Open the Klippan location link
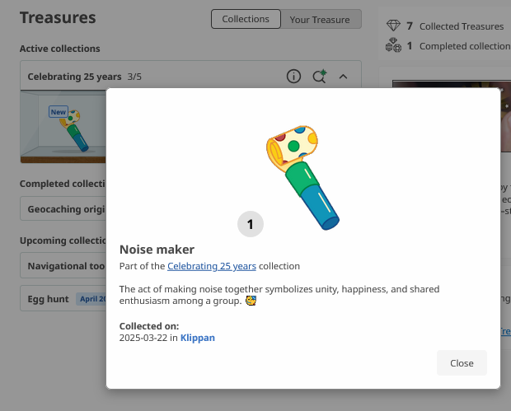The height and width of the screenshot is (411, 511). [x=198, y=338]
